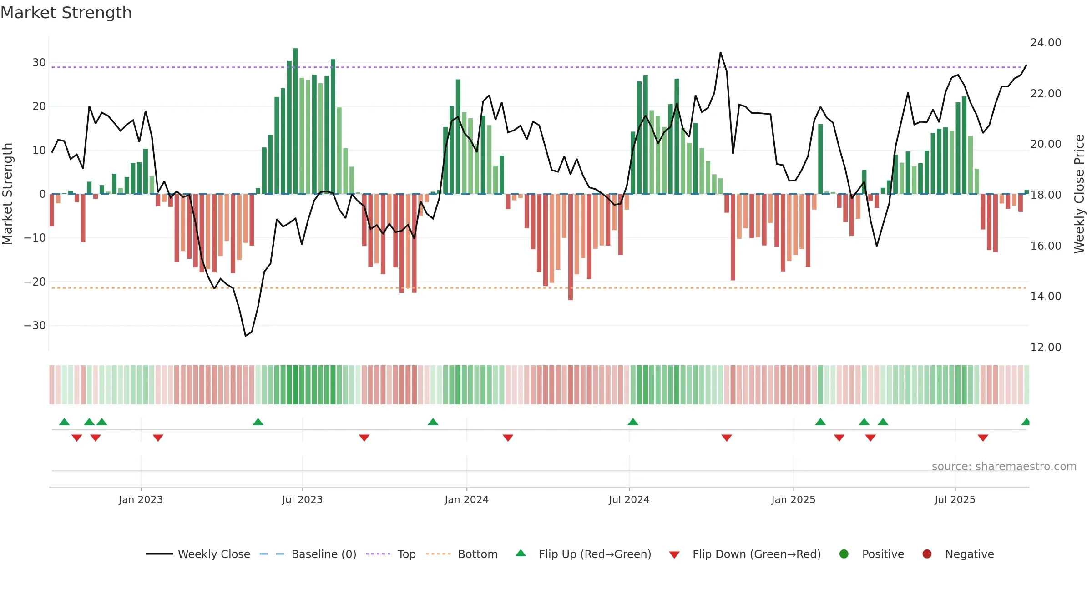Click the flip-down marker just after Jul 2025
The height and width of the screenshot is (614, 1092).
tap(983, 438)
